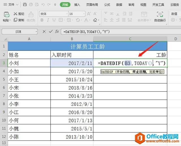
Task: Click the Print icon in quick access bar
Action: tap(31, 5)
